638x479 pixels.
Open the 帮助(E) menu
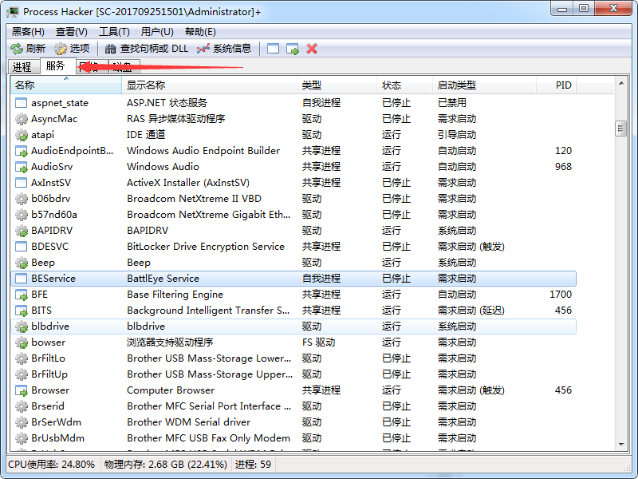click(200, 31)
